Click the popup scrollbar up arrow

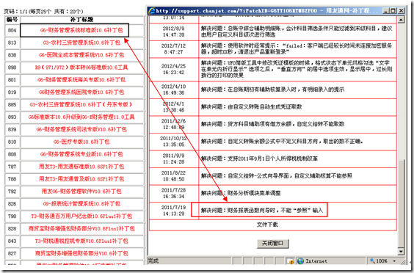click(401, 20)
